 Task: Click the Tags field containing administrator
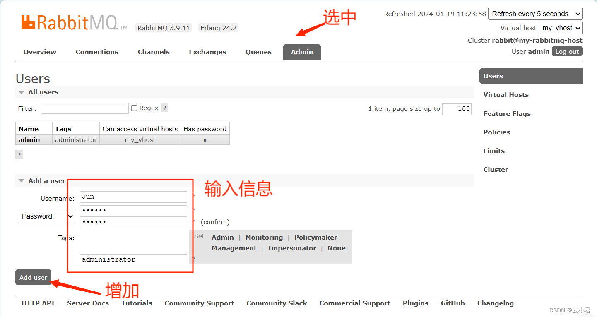133,259
